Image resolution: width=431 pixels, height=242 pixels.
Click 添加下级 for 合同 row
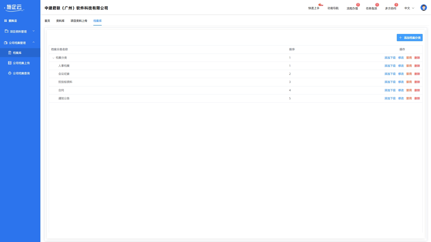390,90
